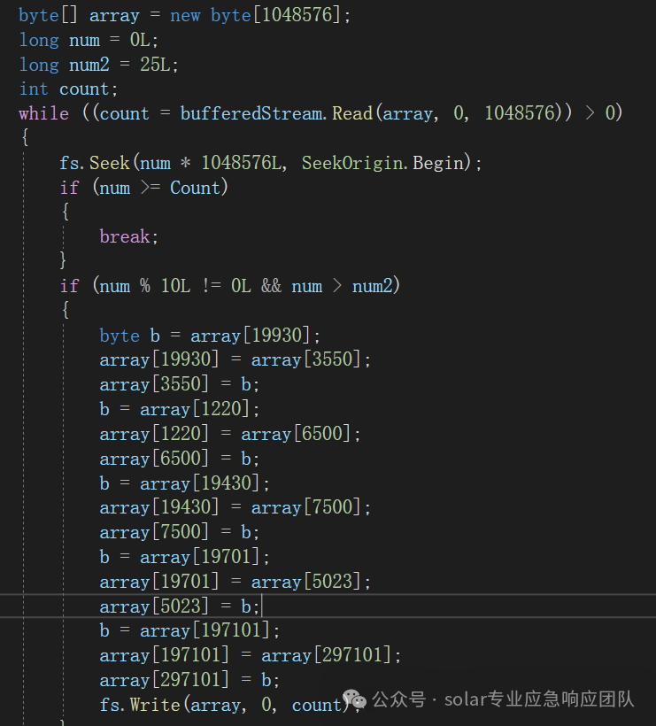Click the 'array[19430] = array[7500];' line
This screenshot has width=656, height=726.
(x=235, y=507)
